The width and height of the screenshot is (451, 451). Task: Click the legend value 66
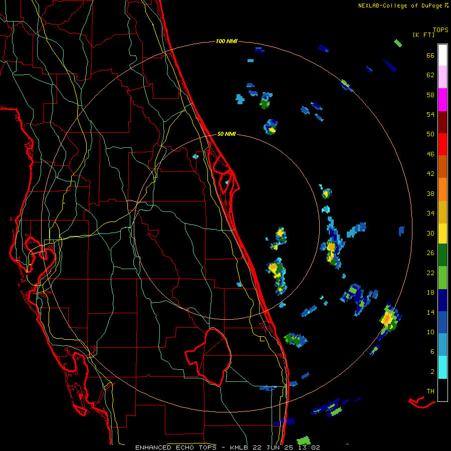click(430, 55)
